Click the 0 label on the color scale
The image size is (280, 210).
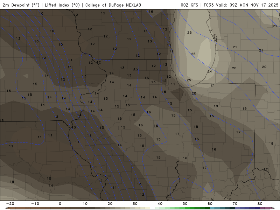[x=60, y=204]
